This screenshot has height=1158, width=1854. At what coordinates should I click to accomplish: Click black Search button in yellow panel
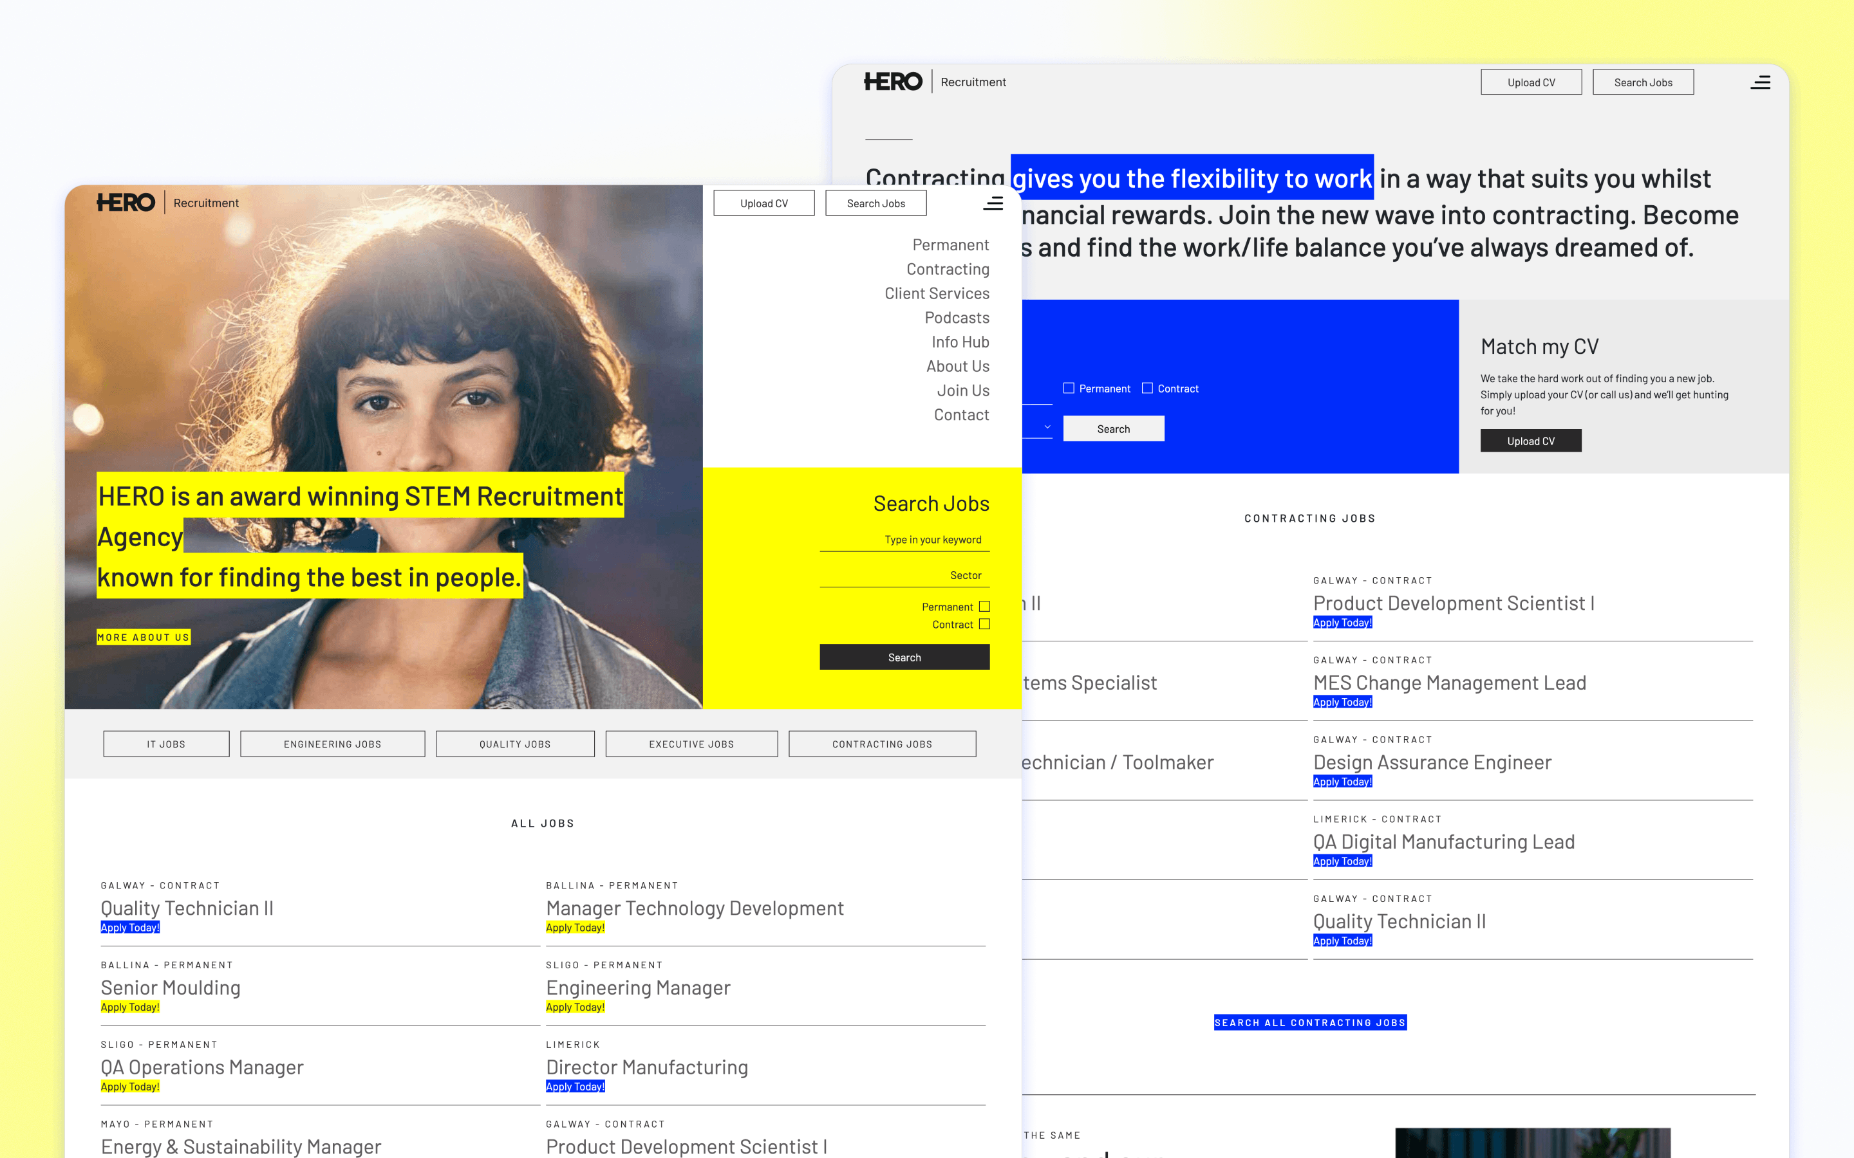904,657
